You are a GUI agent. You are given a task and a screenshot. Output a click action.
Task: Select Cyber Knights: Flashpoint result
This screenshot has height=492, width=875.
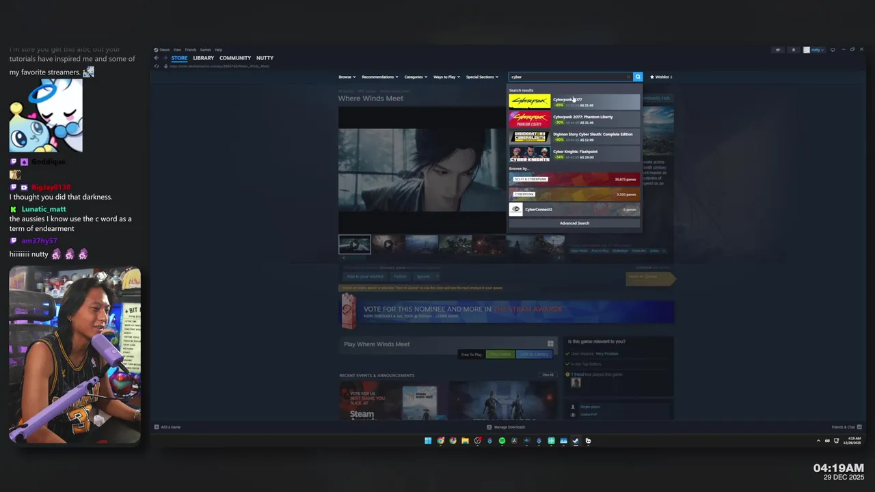(574, 154)
